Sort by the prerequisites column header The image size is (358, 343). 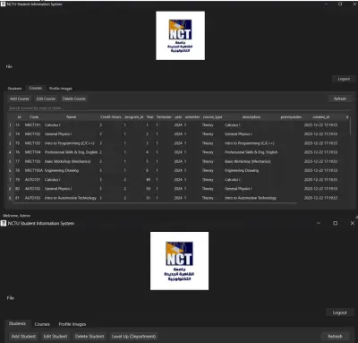(291, 117)
